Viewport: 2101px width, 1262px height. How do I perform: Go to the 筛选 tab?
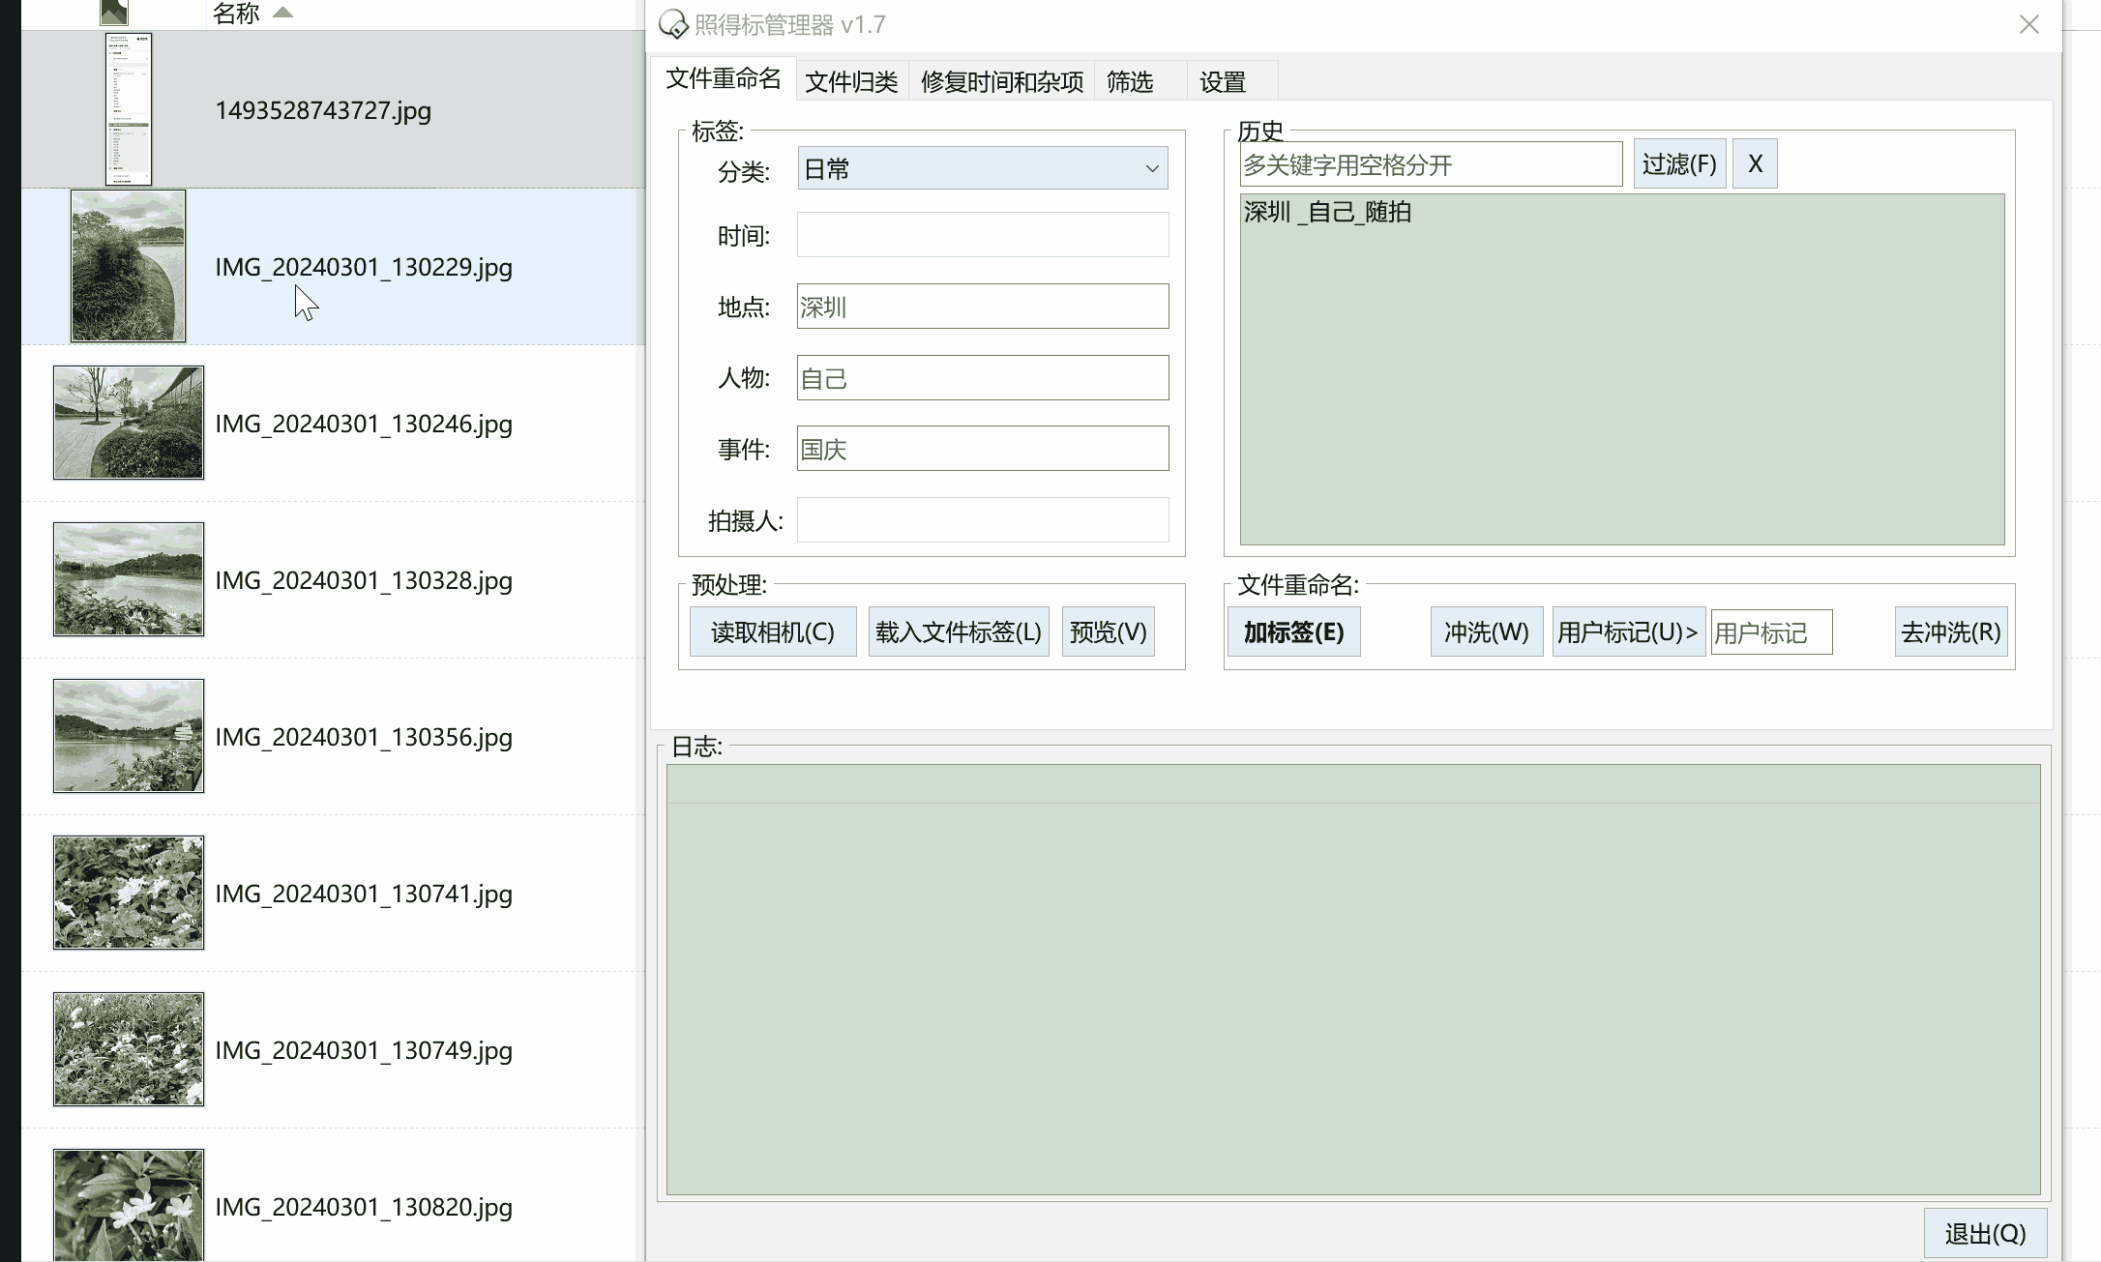[x=1130, y=82]
